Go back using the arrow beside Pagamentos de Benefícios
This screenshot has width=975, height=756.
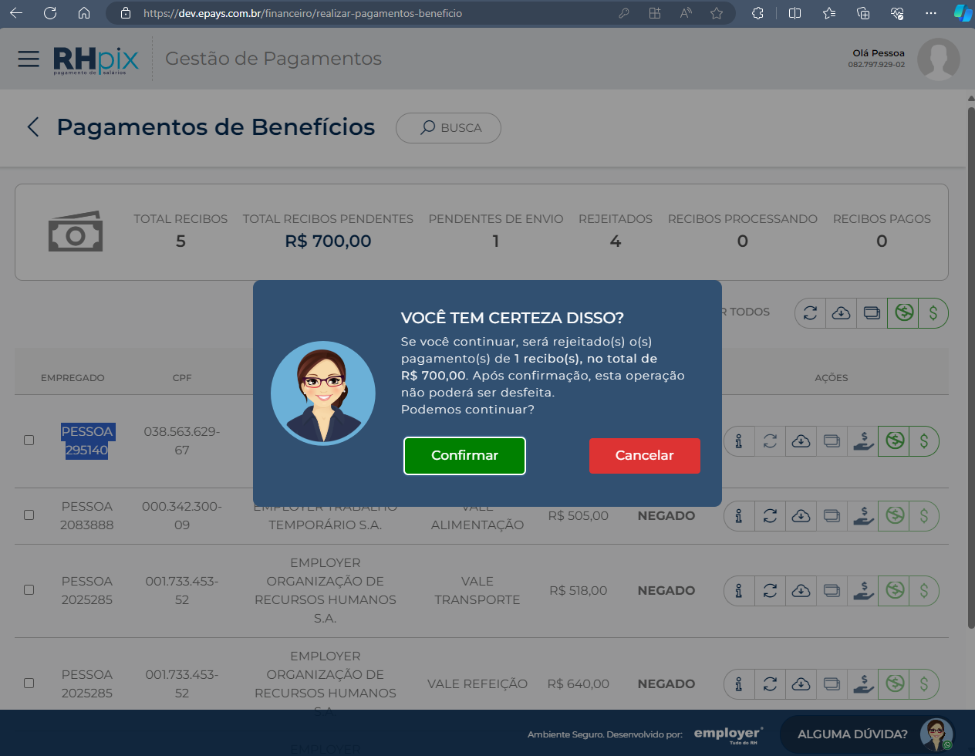[x=33, y=127]
